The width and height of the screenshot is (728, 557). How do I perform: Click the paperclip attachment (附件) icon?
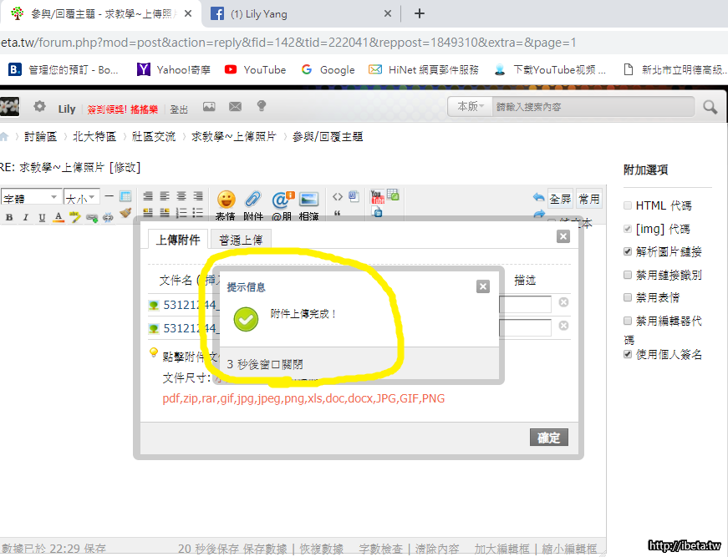click(252, 200)
